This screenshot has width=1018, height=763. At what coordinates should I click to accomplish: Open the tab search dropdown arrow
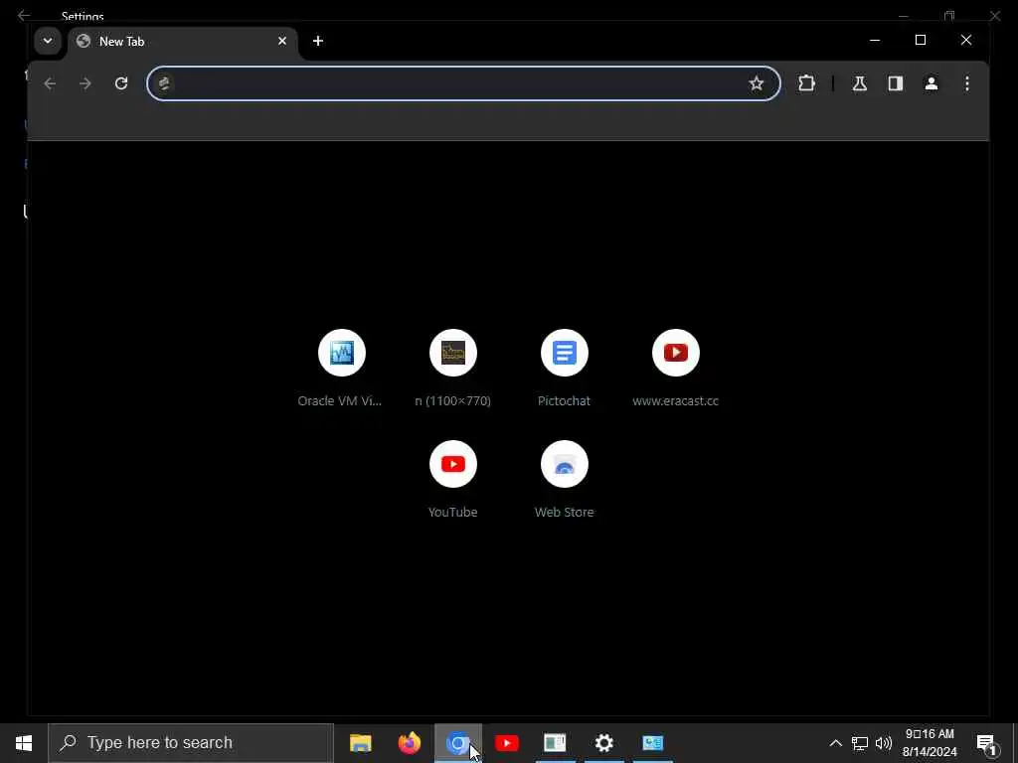pyautogui.click(x=48, y=41)
